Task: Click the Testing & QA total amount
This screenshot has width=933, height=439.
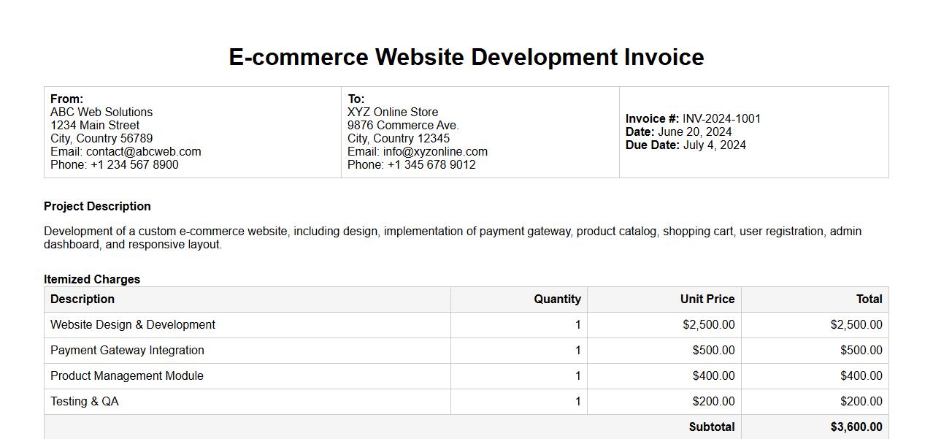Action: pos(861,402)
